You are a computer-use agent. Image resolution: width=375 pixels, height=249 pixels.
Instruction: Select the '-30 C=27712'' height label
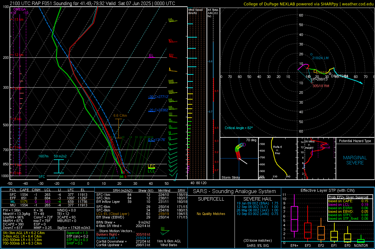click(x=158, y=97)
